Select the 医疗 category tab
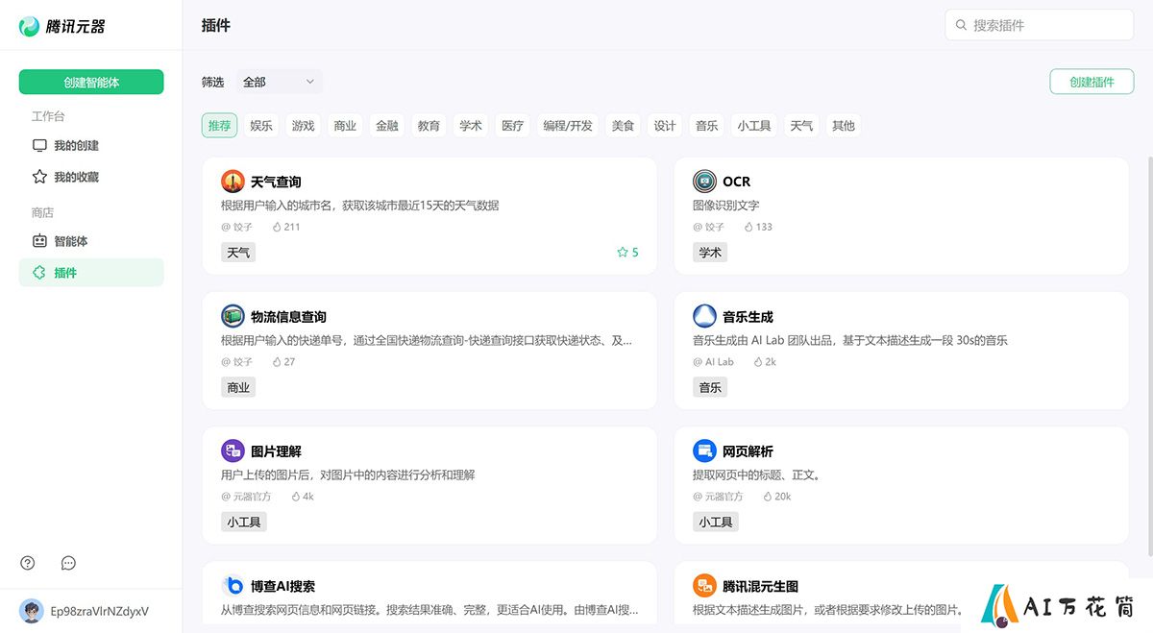Screen dimensions: 1153x633 [x=513, y=126]
